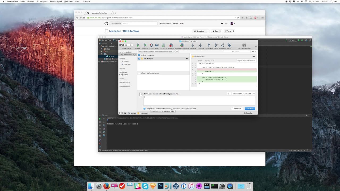
Task: Open the Параметры коммита dropdown
Action: pyautogui.click(x=243, y=94)
